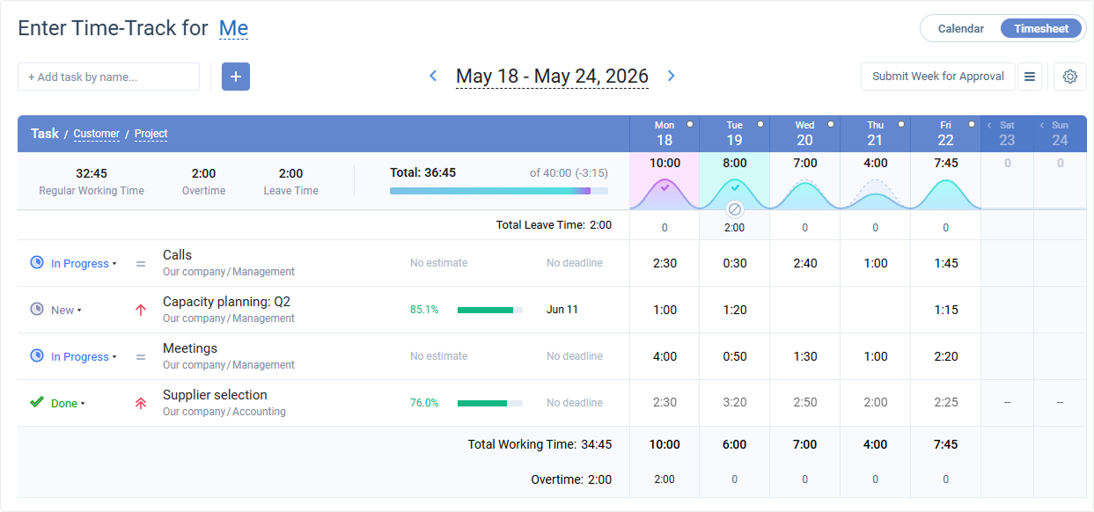Toggle the Tuesday 19 day status circle

[760, 125]
